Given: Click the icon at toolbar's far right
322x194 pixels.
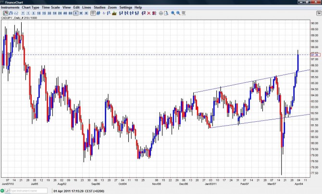Looking at the screenshot, I should click(319, 13).
